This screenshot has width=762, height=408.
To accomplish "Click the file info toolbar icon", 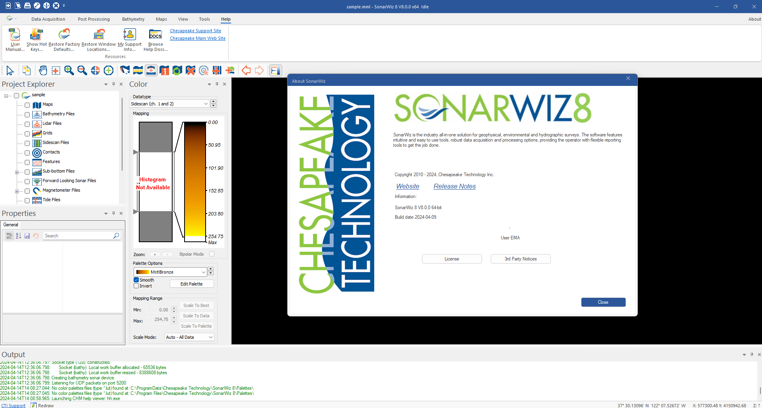I will point(164,70).
